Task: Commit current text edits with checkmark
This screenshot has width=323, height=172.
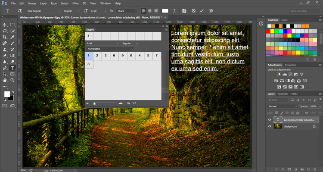Action: (x=202, y=11)
